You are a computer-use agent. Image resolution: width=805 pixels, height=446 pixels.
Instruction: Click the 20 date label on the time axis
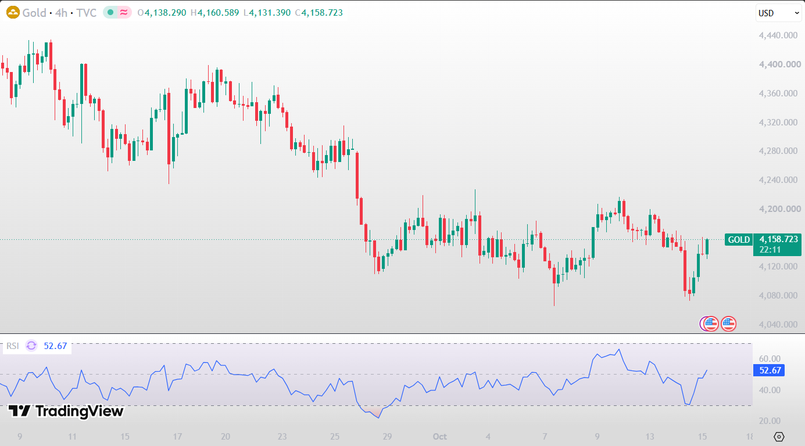click(x=226, y=436)
